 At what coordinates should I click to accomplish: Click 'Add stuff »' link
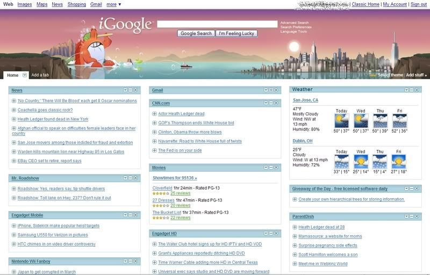416,75
